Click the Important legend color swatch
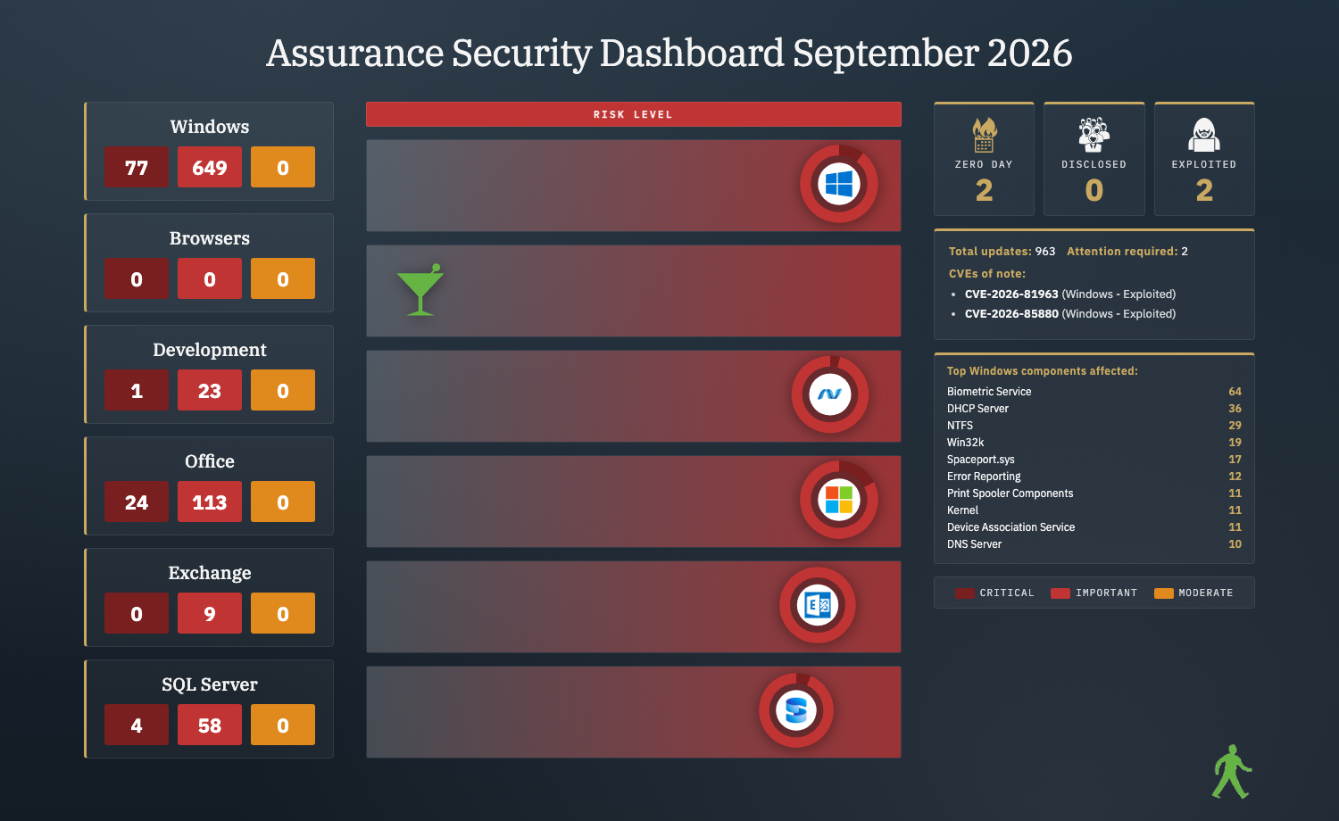The height and width of the screenshot is (821, 1339). click(1060, 593)
